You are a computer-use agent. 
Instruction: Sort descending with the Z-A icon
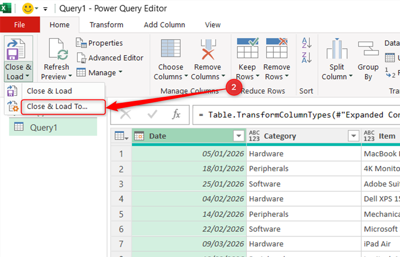306,58
